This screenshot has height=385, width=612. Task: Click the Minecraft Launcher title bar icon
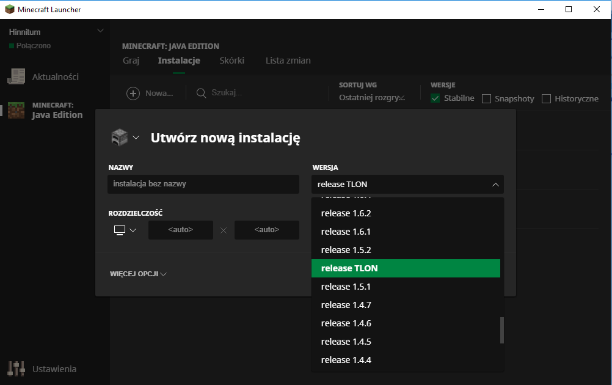point(10,9)
